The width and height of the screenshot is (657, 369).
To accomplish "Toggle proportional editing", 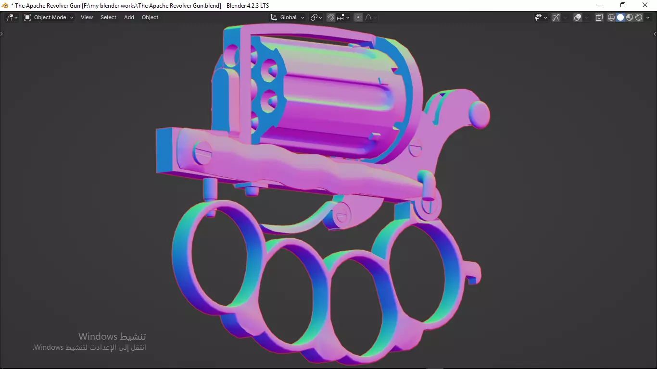I will (x=358, y=17).
